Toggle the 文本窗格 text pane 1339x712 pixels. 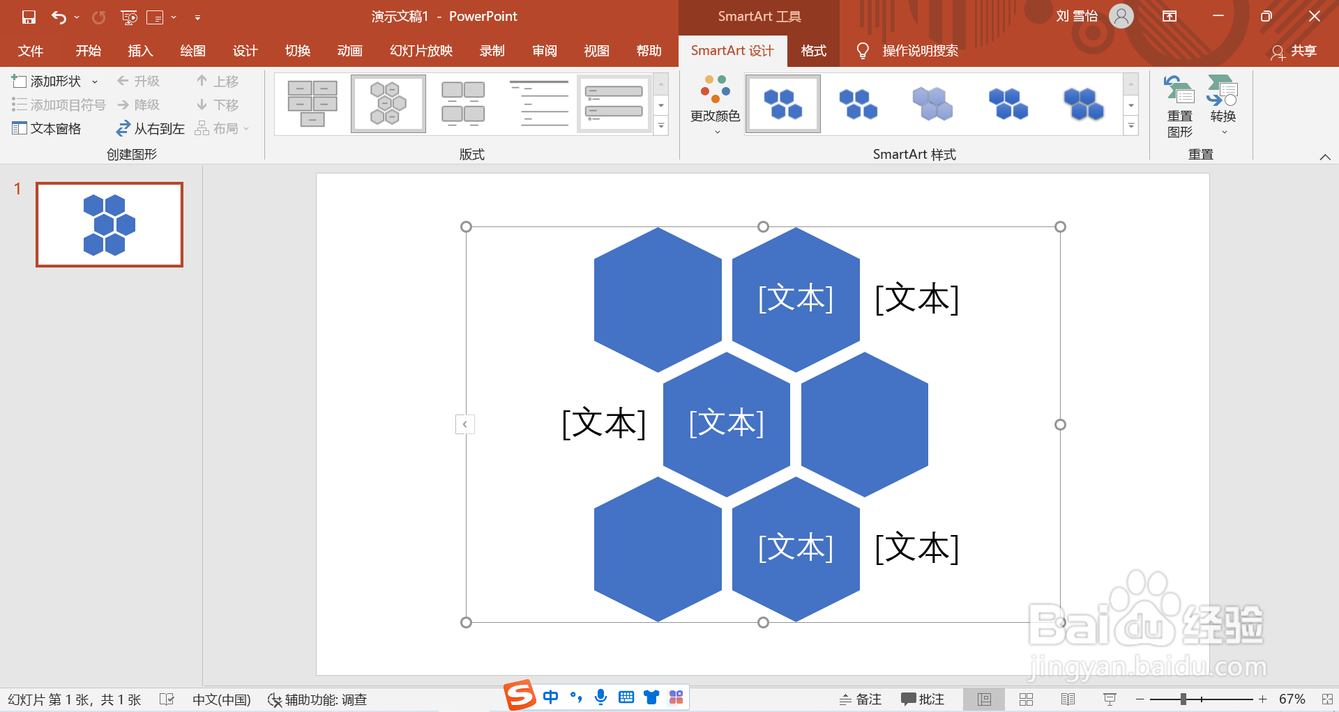coord(46,129)
